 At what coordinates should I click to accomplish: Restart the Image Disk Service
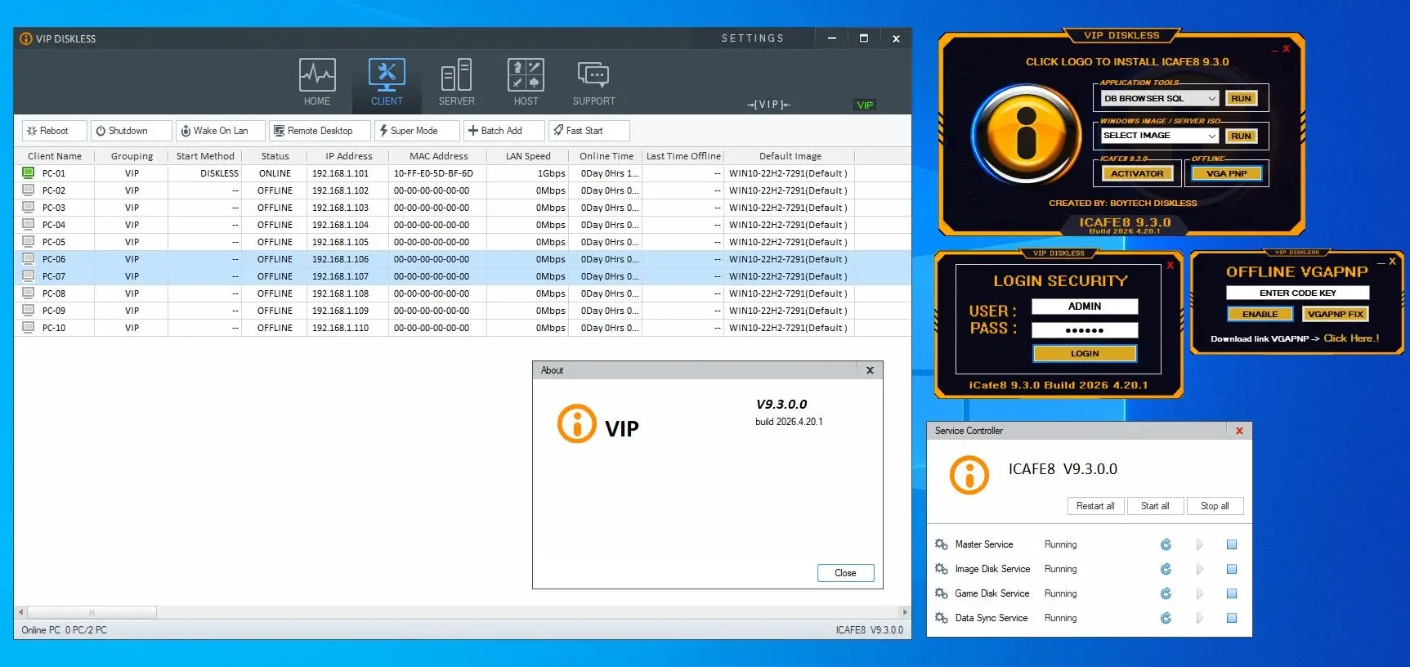(1166, 569)
